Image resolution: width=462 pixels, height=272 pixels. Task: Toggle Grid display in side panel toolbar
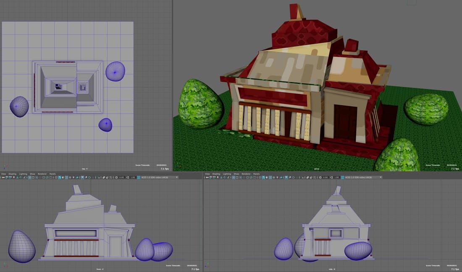pyautogui.click(x=234, y=177)
